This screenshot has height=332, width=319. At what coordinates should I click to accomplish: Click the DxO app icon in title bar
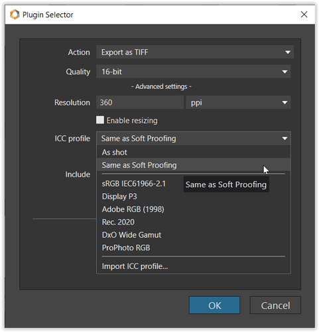click(x=15, y=15)
